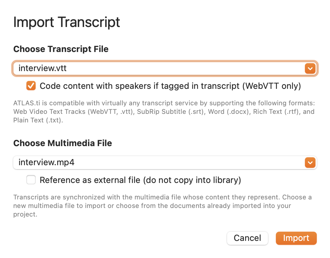Click the 'Reference as external file' label text

(140, 180)
